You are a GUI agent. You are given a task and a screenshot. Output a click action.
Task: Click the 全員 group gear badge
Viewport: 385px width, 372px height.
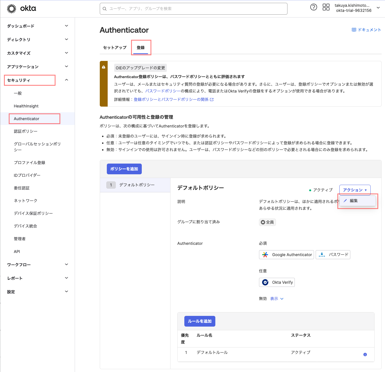[267, 222]
